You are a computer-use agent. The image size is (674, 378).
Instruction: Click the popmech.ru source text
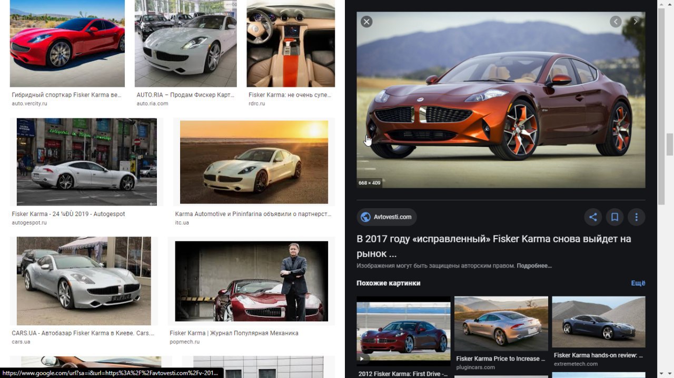pyautogui.click(x=184, y=342)
